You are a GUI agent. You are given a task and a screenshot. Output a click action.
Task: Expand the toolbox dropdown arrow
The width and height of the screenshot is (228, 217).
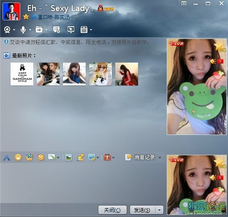tap(114, 158)
